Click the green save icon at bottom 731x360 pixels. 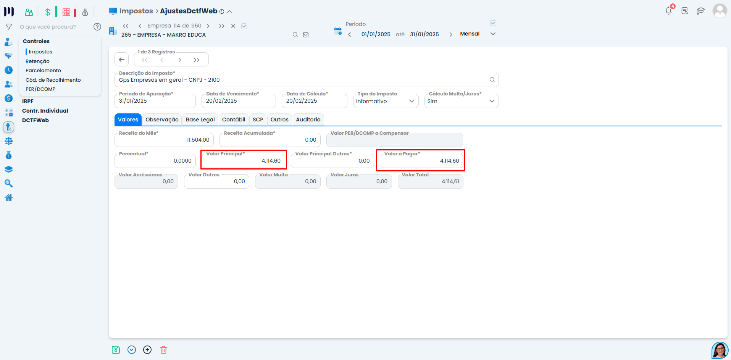(116, 350)
